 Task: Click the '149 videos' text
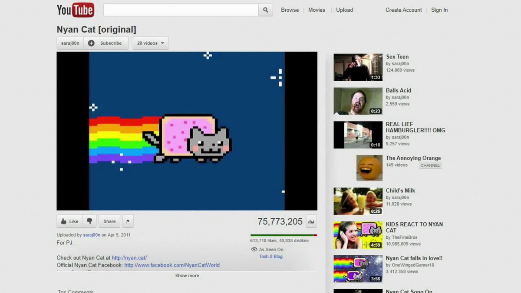pyautogui.click(x=397, y=165)
